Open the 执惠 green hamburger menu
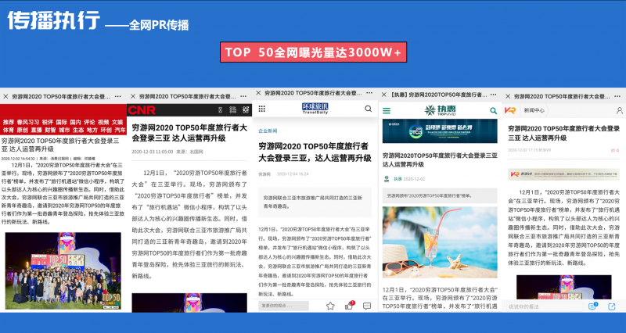This screenshot has height=333, width=626. pyautogui.click(x=387, y=111)
